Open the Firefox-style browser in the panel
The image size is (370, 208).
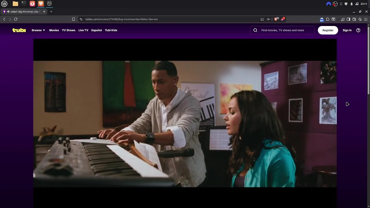(32, 4)
